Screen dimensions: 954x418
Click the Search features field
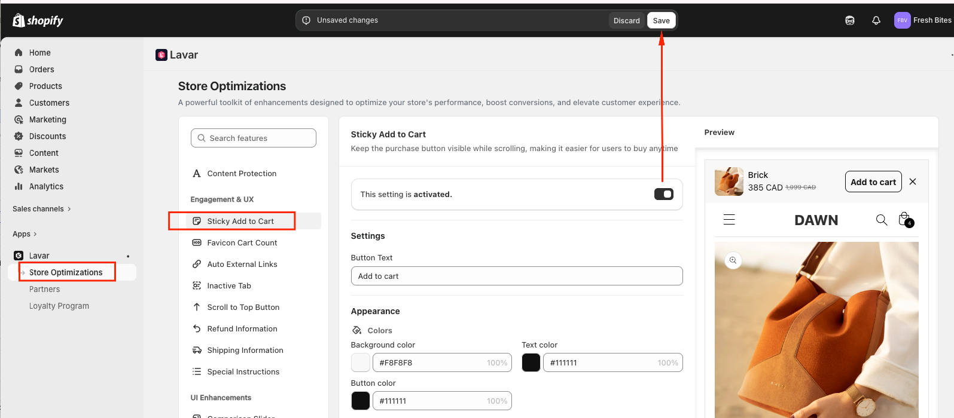(x=254, y=138)
